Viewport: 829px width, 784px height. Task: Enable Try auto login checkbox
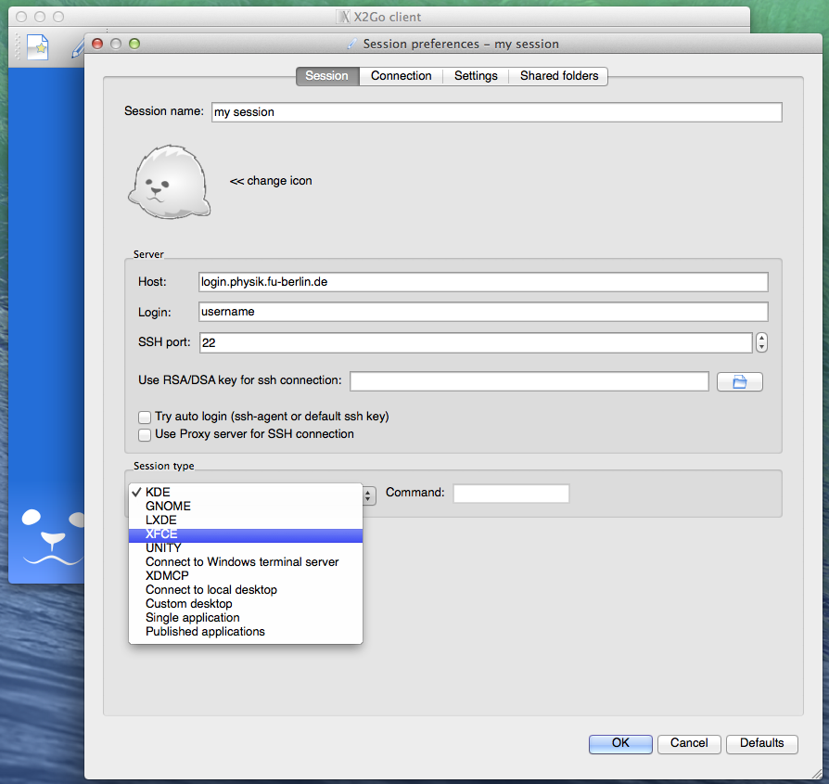(145, 417)
